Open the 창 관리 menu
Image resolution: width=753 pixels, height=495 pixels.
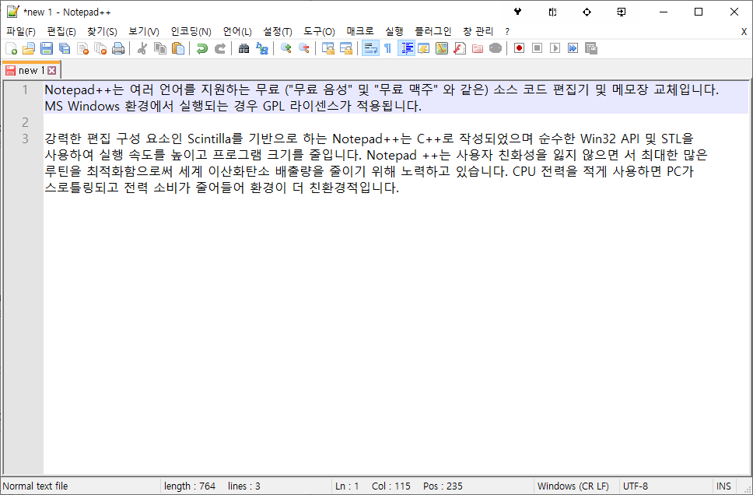(x=478, y=32)
